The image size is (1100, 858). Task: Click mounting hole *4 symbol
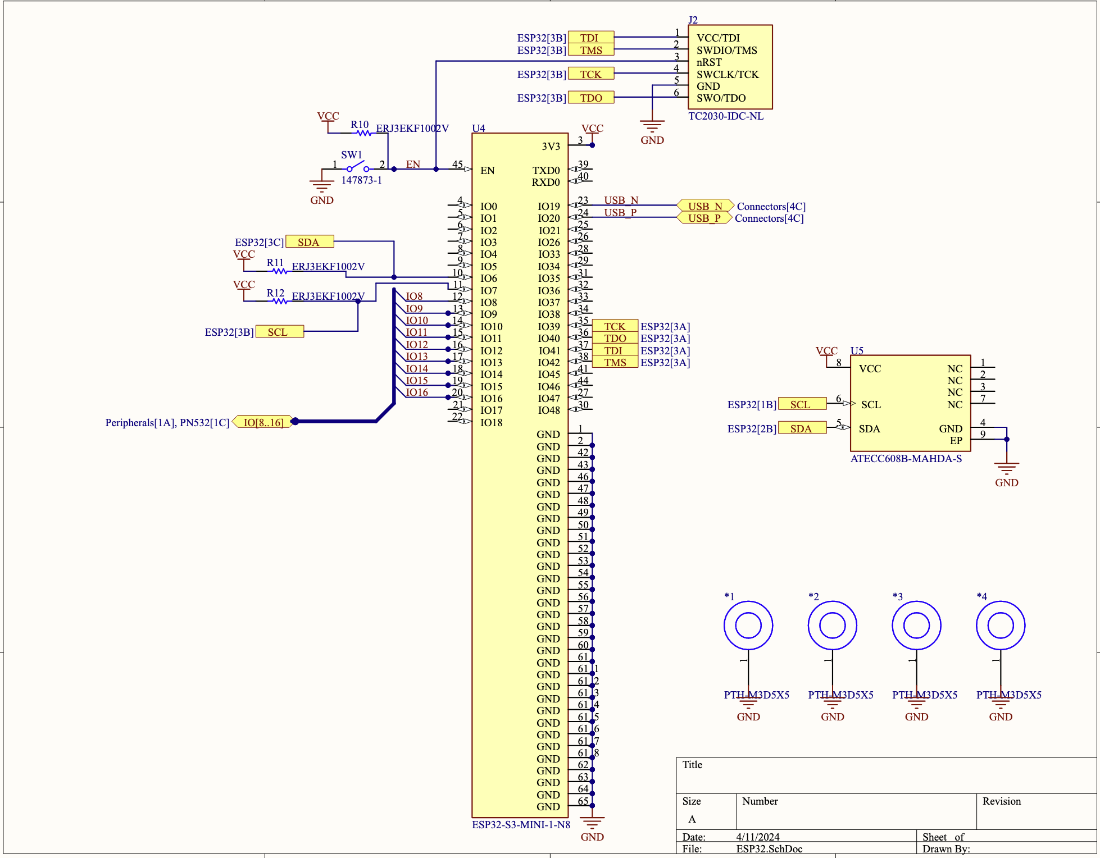(x=1000, y=625)
